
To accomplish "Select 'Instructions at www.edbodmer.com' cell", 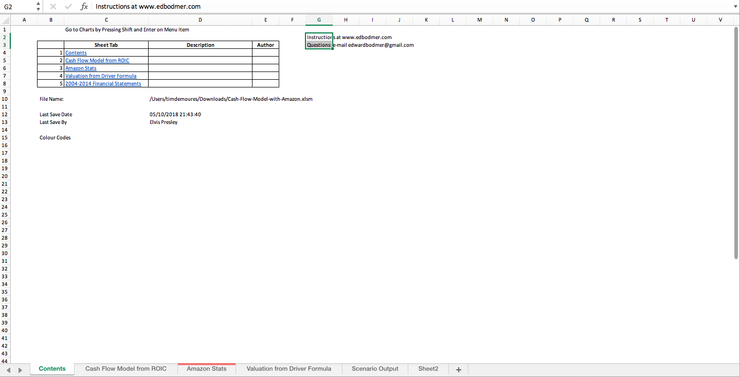I will click(319, 38).
